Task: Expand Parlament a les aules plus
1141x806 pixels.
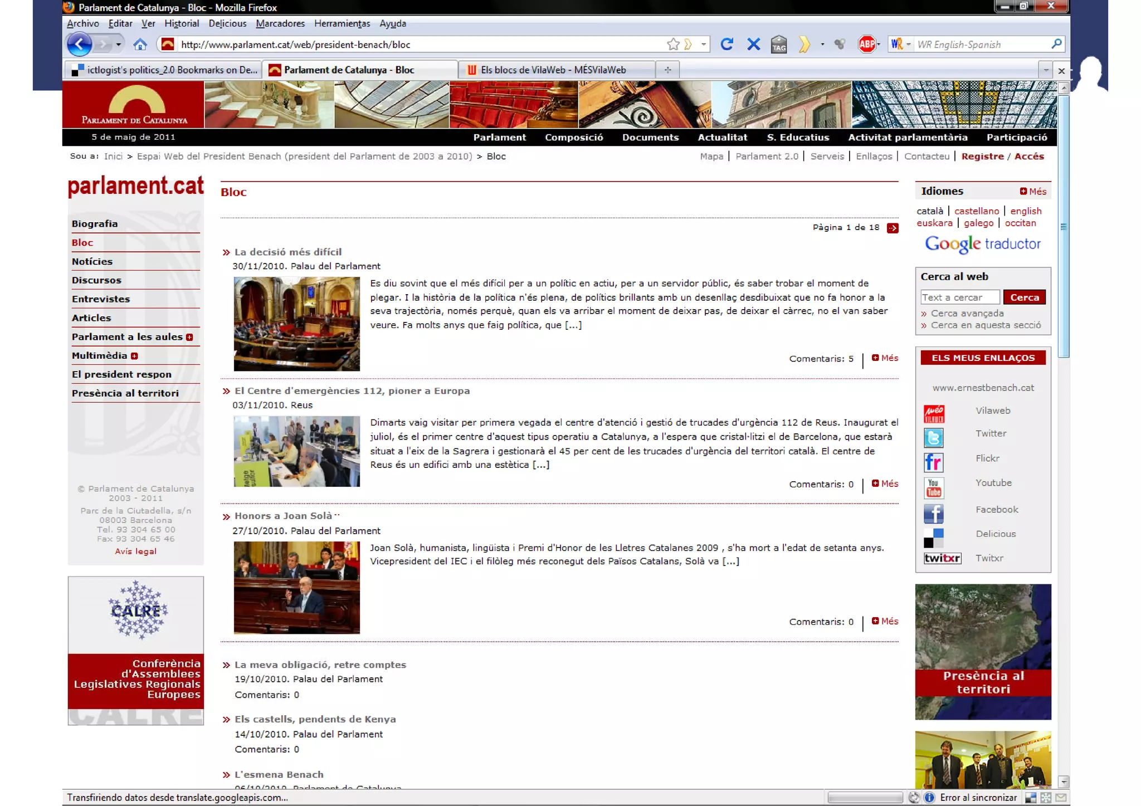Action: coord(189,337)
